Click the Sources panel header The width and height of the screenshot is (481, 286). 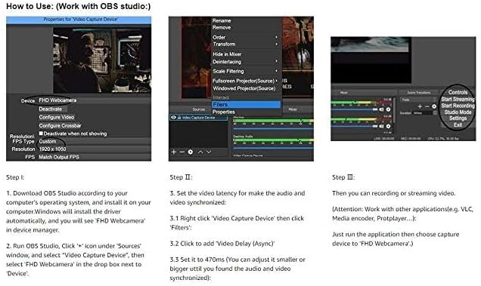(x=199, y=109)
